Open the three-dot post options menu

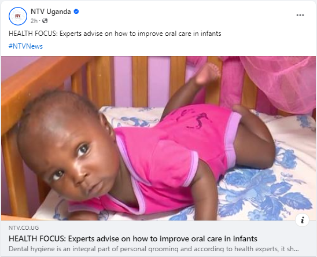(x=300, y=15)
